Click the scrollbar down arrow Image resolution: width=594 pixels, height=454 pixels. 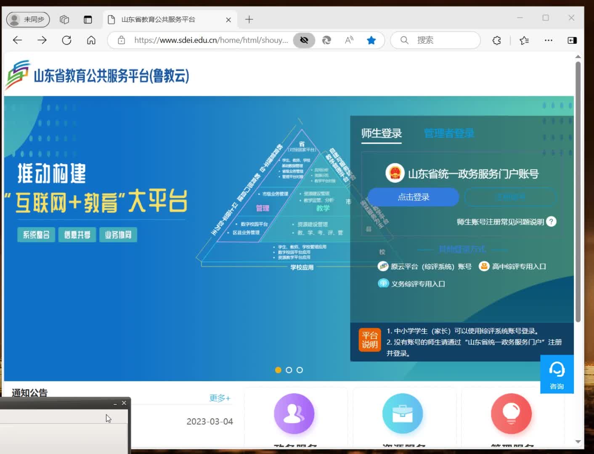pos(578,441)
